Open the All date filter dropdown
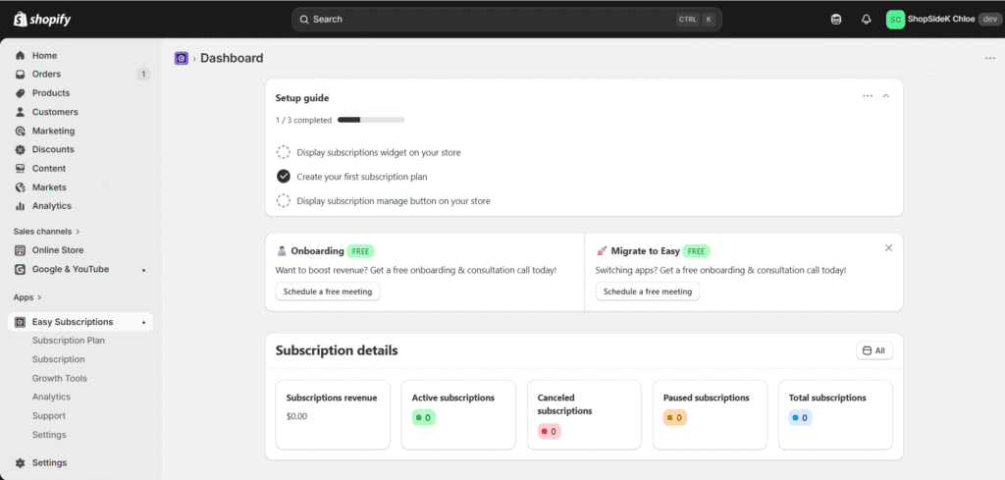Viewport: 1005px width, 480px height. point(874,350)
